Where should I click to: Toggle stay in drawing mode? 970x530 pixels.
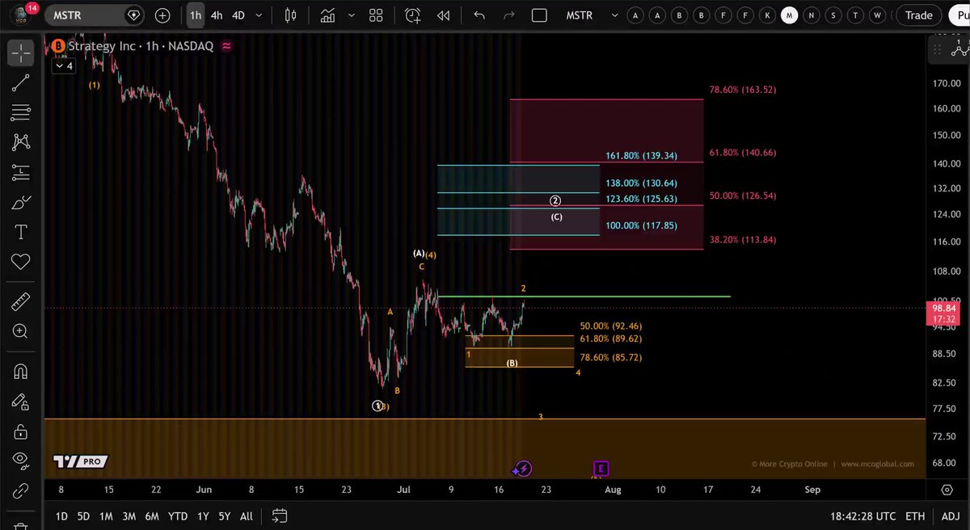(21, 402)
